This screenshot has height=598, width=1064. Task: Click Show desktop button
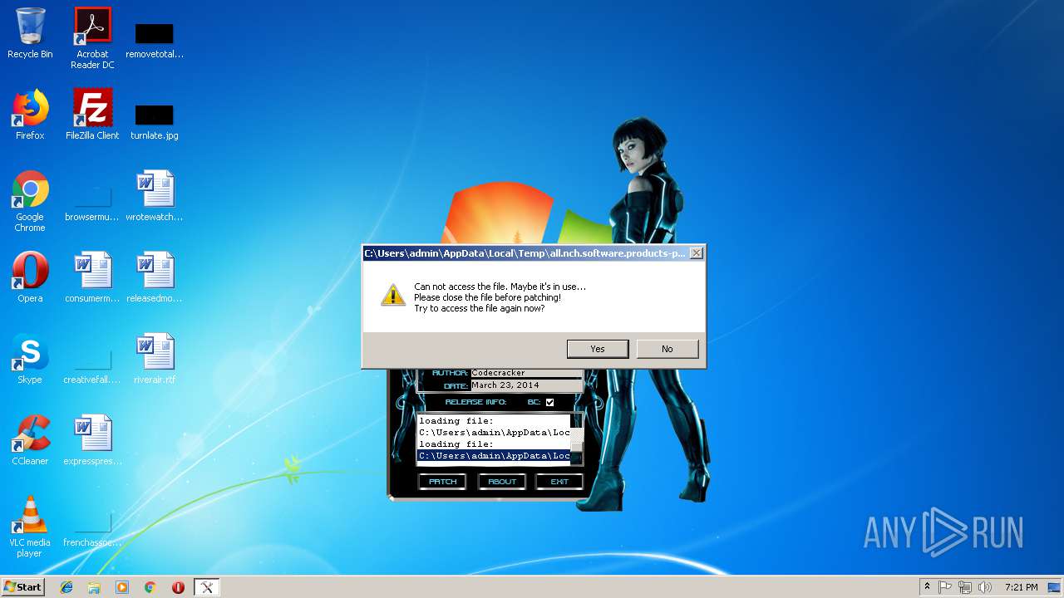1055,587
